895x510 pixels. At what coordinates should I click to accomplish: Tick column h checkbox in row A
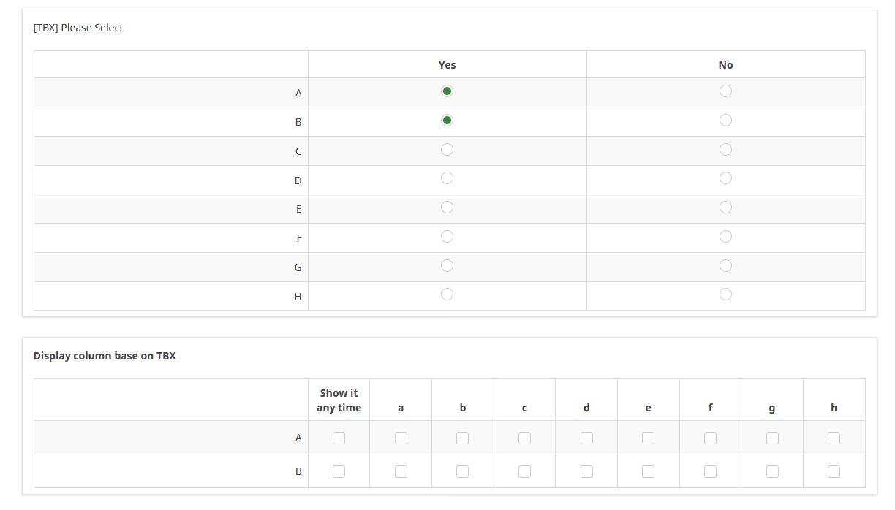coord(834,438)
